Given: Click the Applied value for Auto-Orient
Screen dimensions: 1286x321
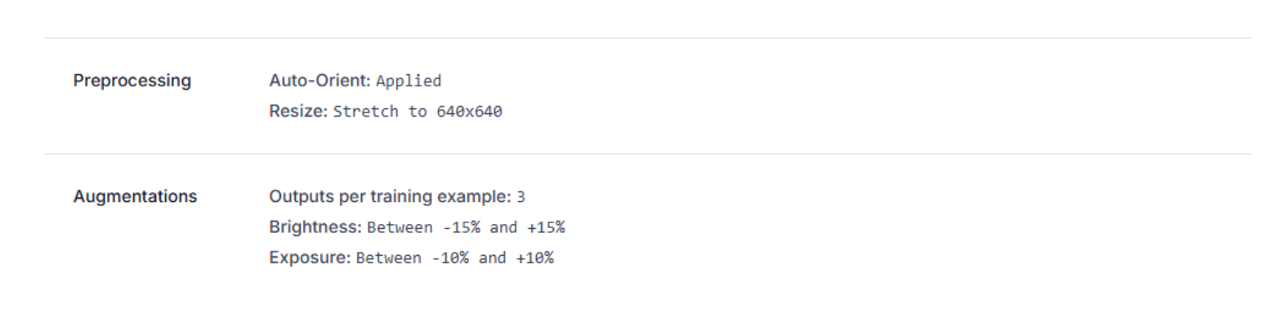Looking at the screenshot, I should point(409,81).
